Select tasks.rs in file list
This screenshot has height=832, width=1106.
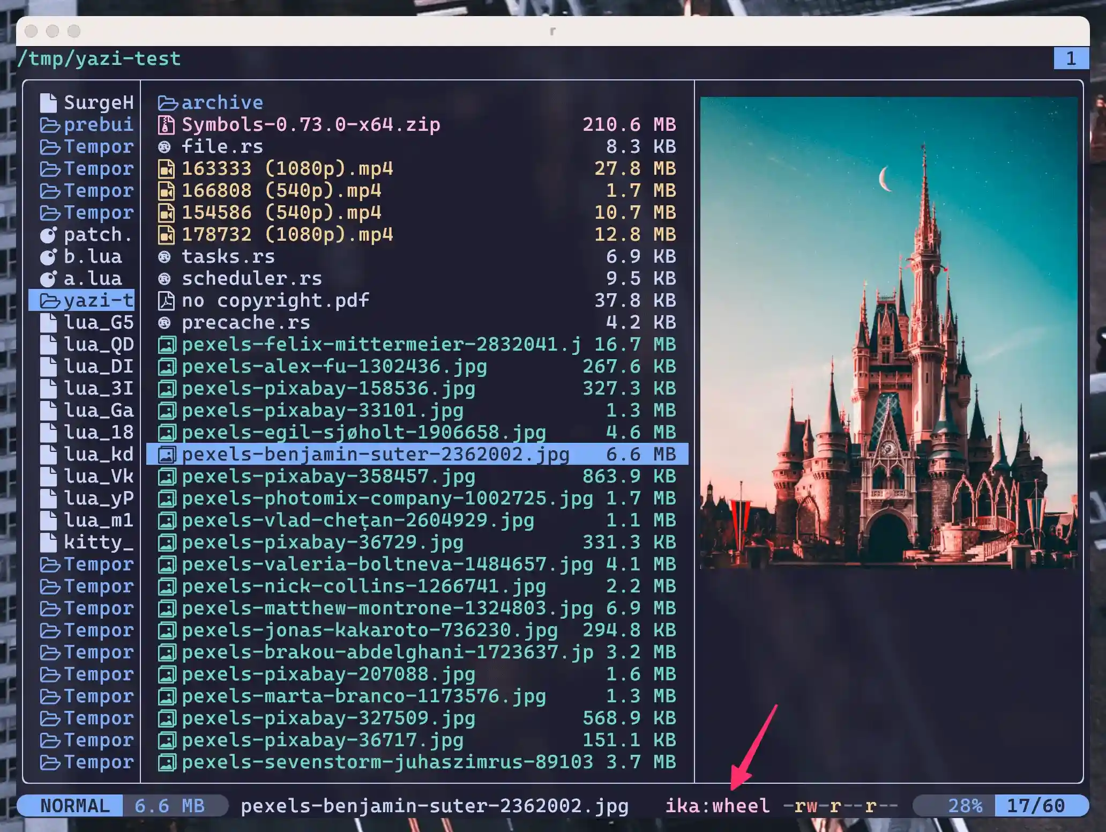tap(228, 257)
